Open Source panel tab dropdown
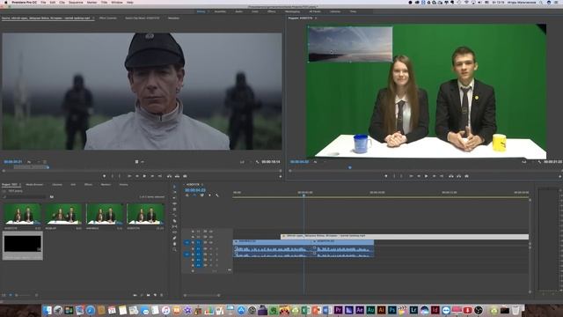 click(x=93, y=18)
